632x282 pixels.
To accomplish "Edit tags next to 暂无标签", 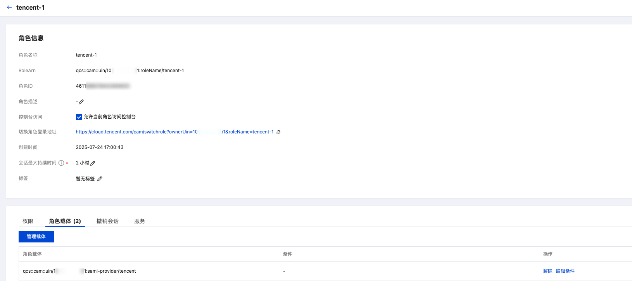I will tap(100, 179).
